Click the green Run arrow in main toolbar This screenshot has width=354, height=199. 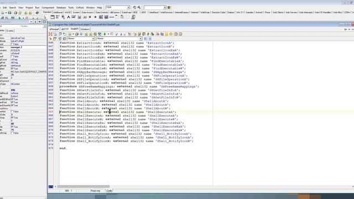(19, 18)
